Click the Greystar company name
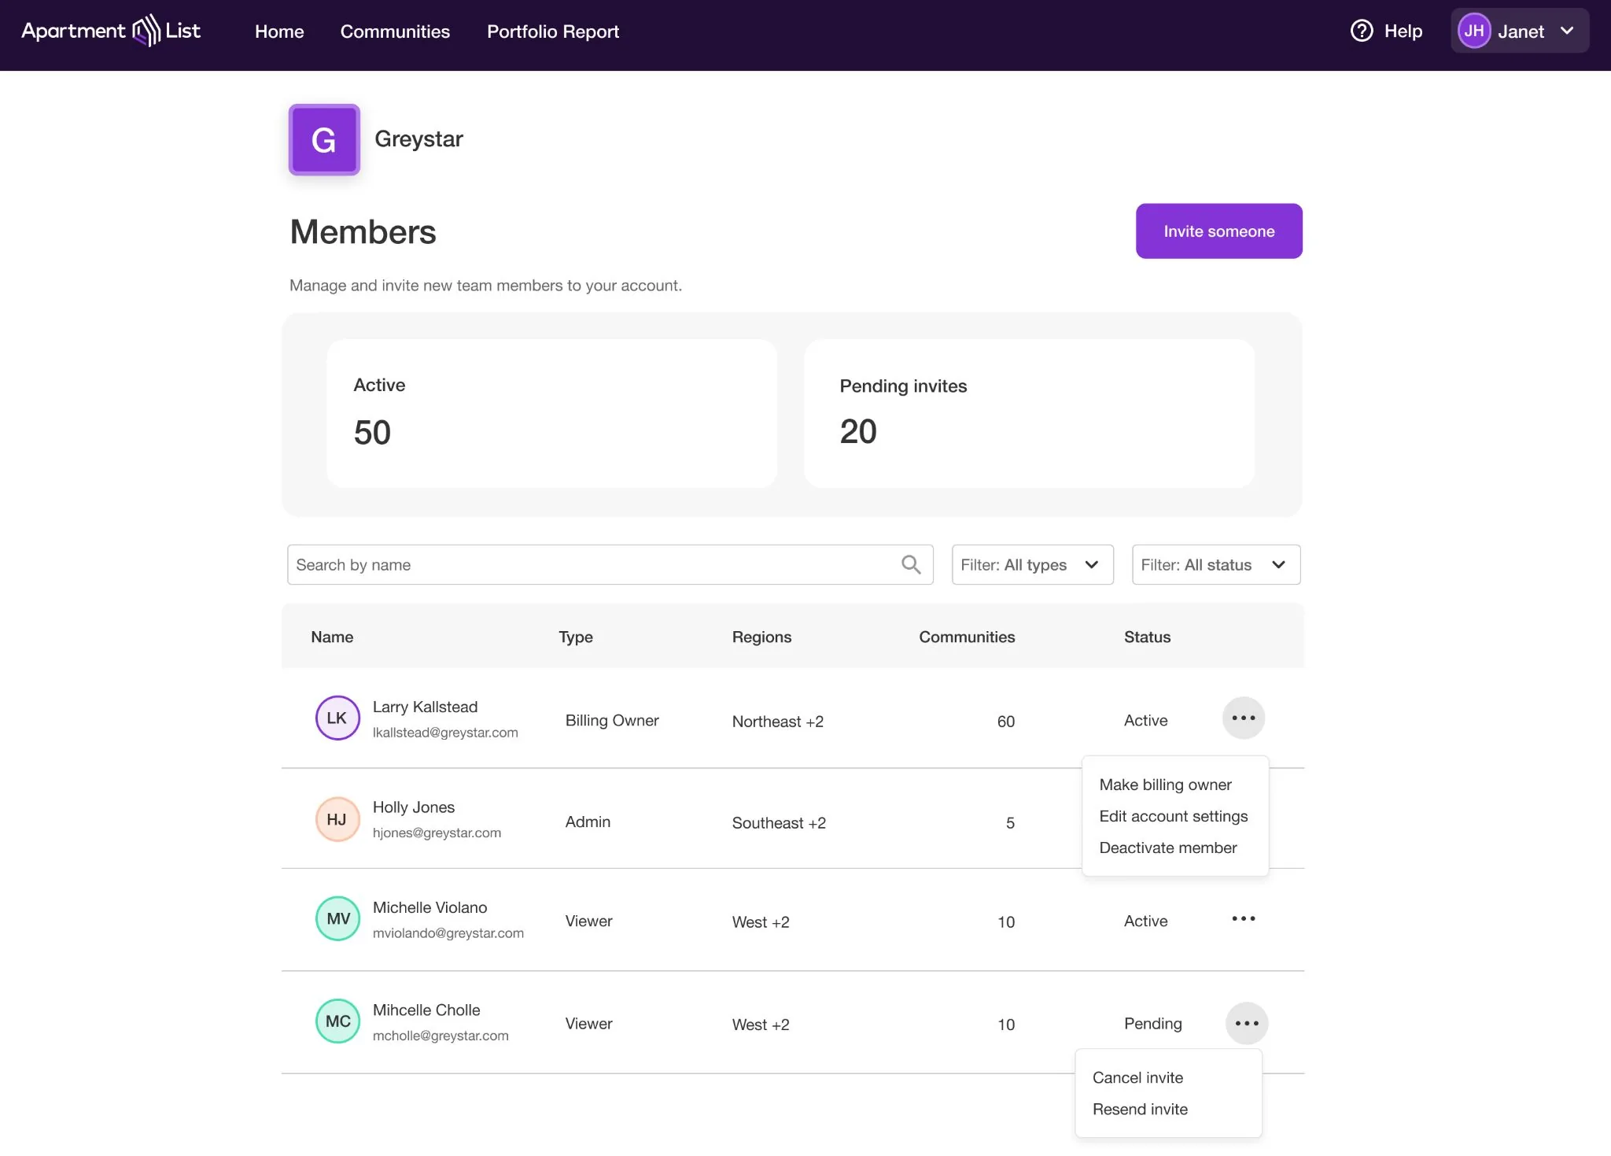Image resolution: width=1611 pixels, height=1156 pixels. coord(418,139)
